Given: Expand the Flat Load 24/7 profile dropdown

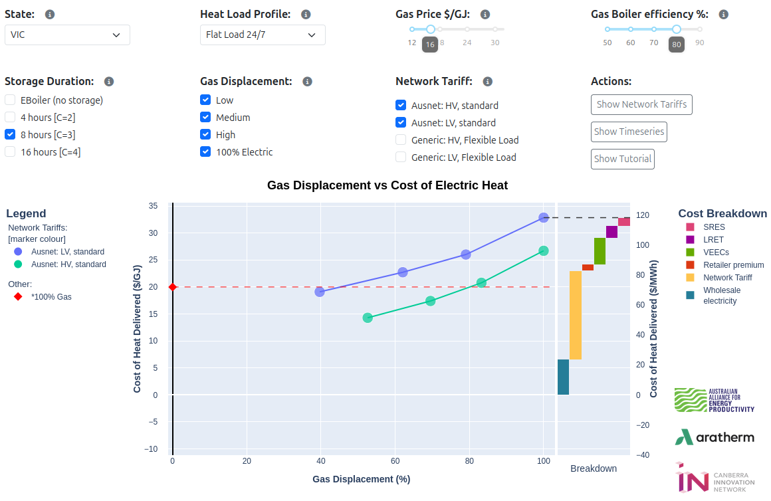Looking at the screenshot, I should coord(263,35).
